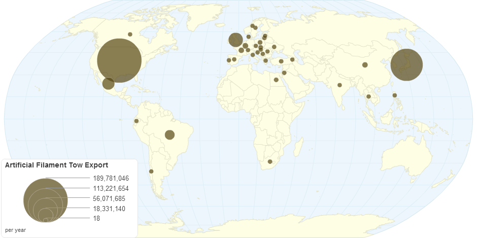Select the bubble on South America's northwest coast
Screen dimensions: 477x238
[136, 121]
